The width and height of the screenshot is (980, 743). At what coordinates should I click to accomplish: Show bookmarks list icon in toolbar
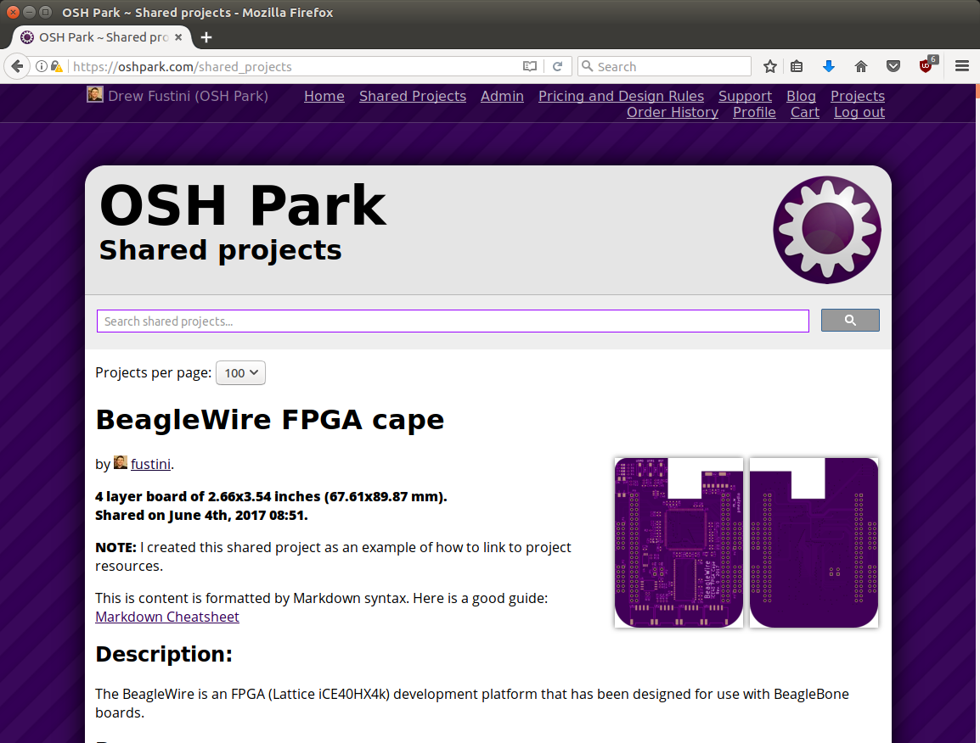tap(797, 66)
